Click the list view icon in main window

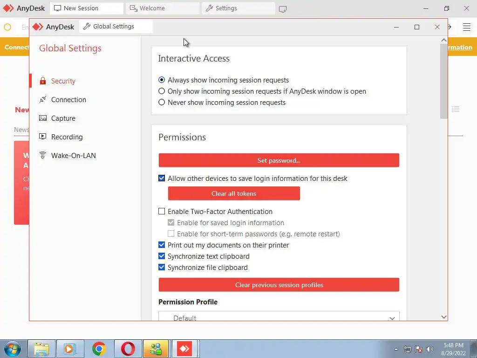(456, 109)
